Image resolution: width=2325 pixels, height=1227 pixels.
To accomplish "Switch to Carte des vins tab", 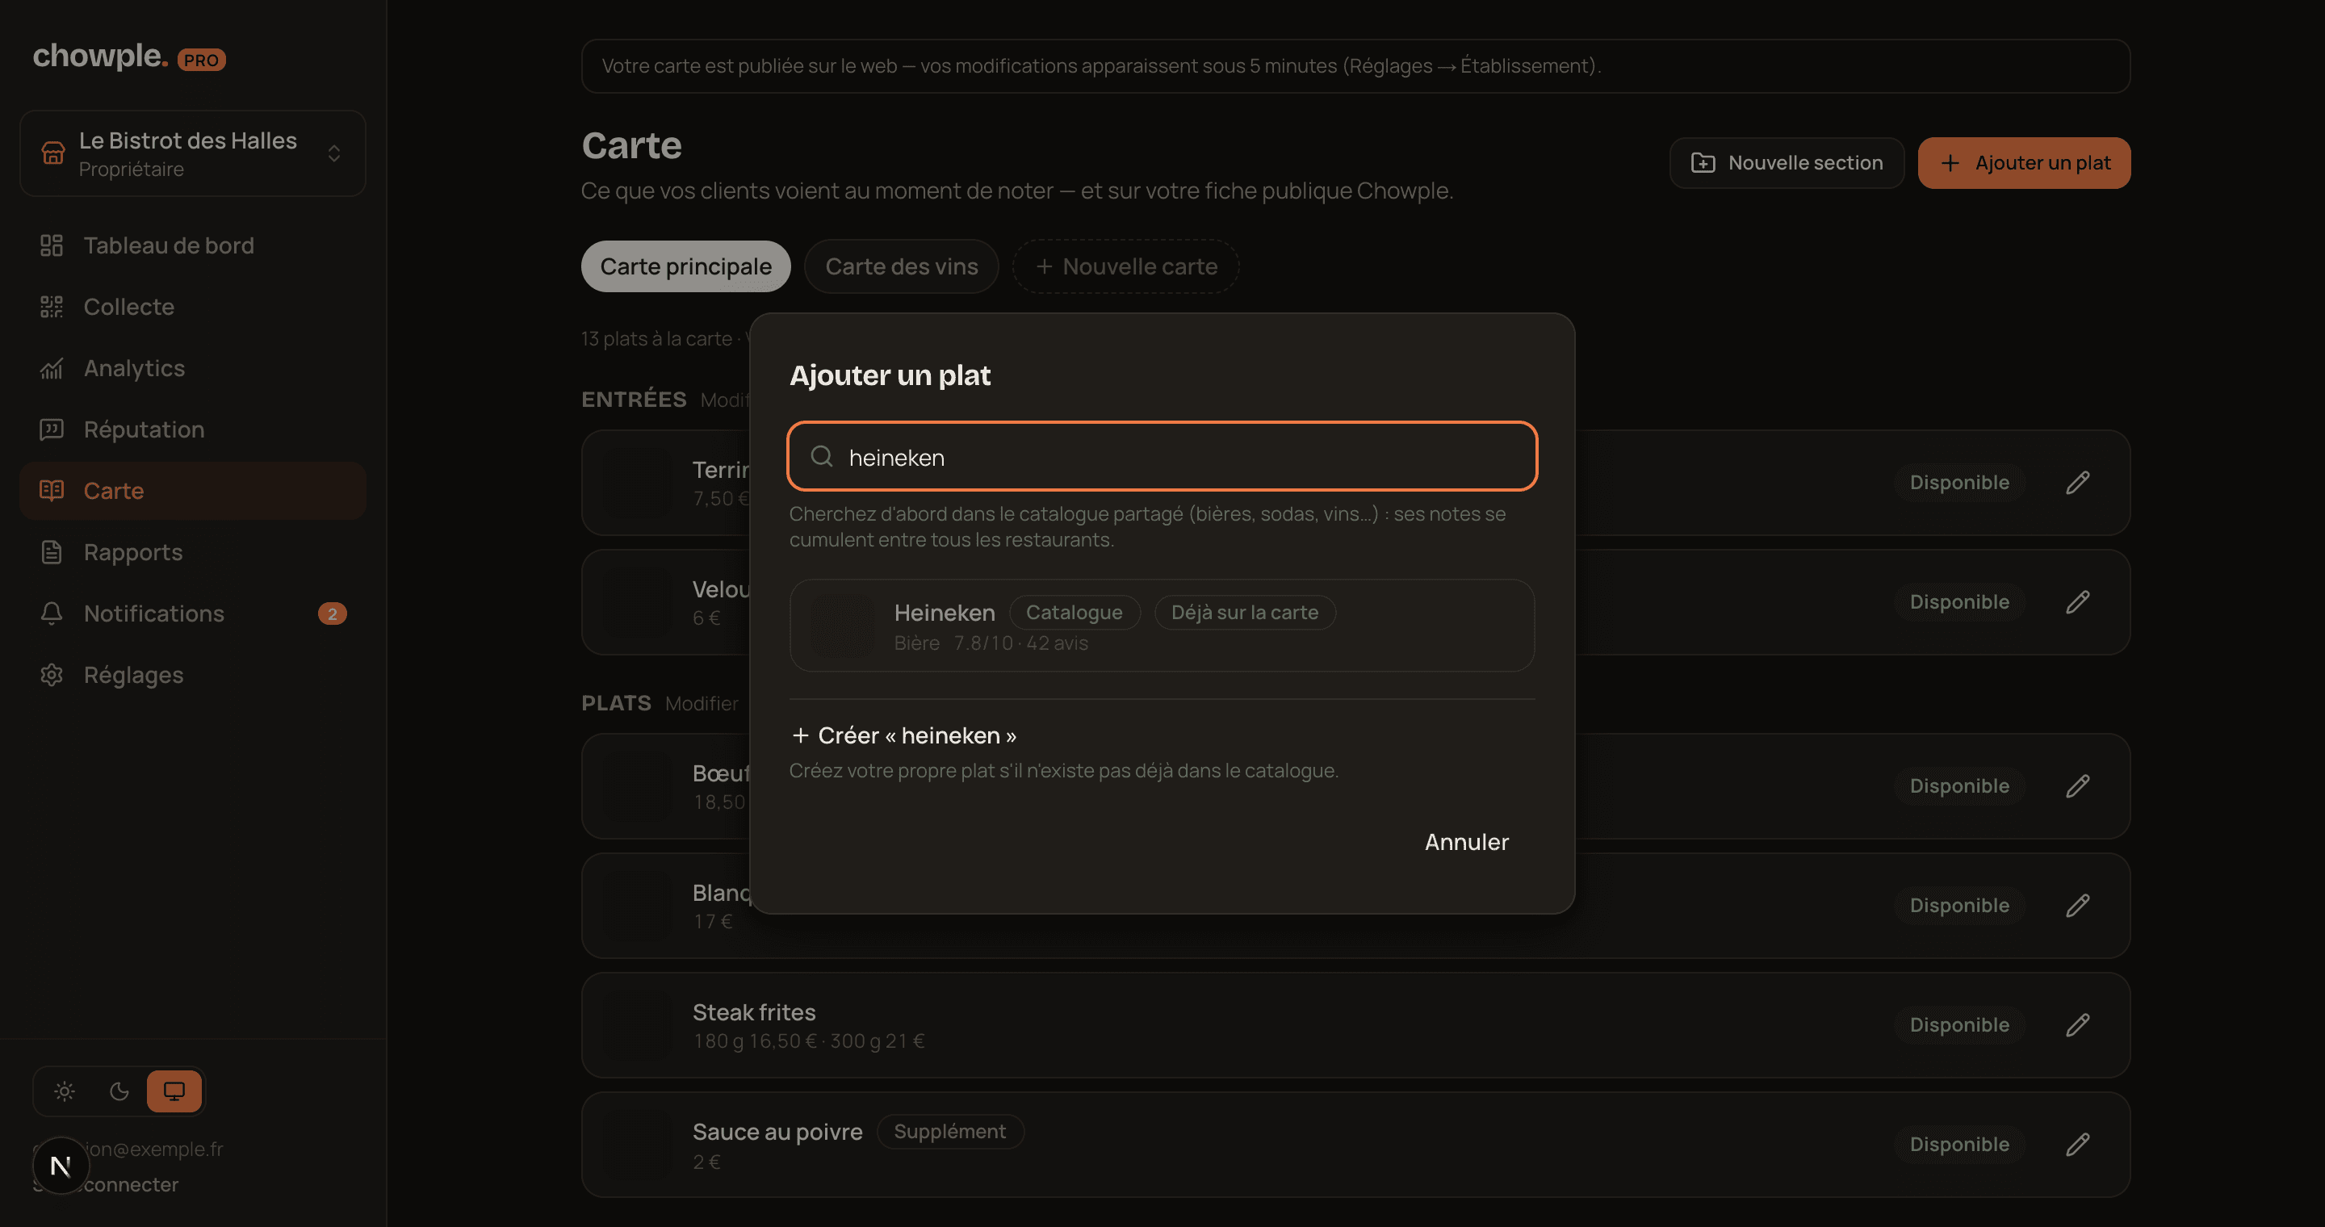I will click(x=901, y=267).
